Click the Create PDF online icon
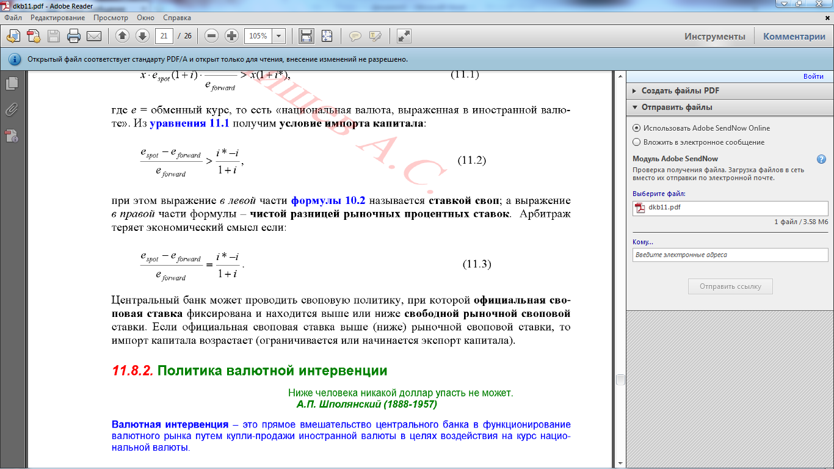The image size is (834, 469). (34, 36)
